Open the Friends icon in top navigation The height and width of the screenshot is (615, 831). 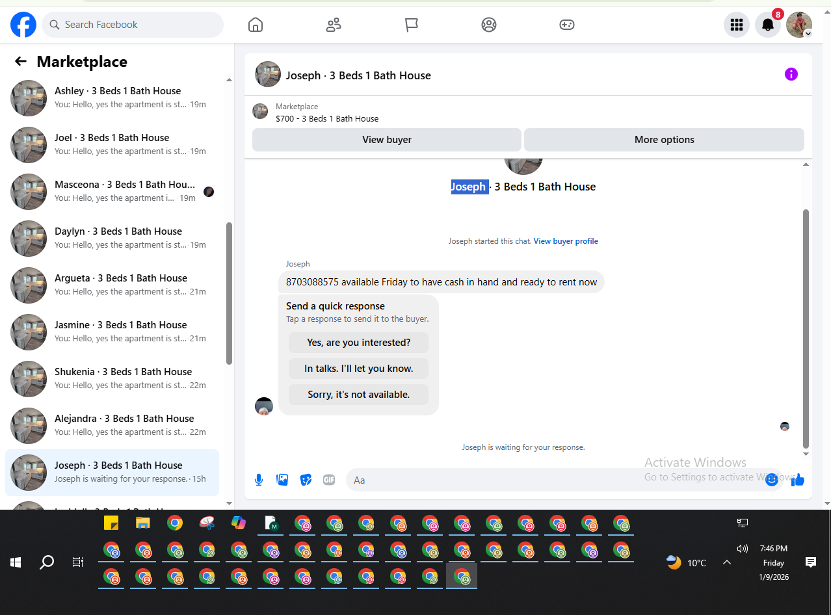[334, 25]
